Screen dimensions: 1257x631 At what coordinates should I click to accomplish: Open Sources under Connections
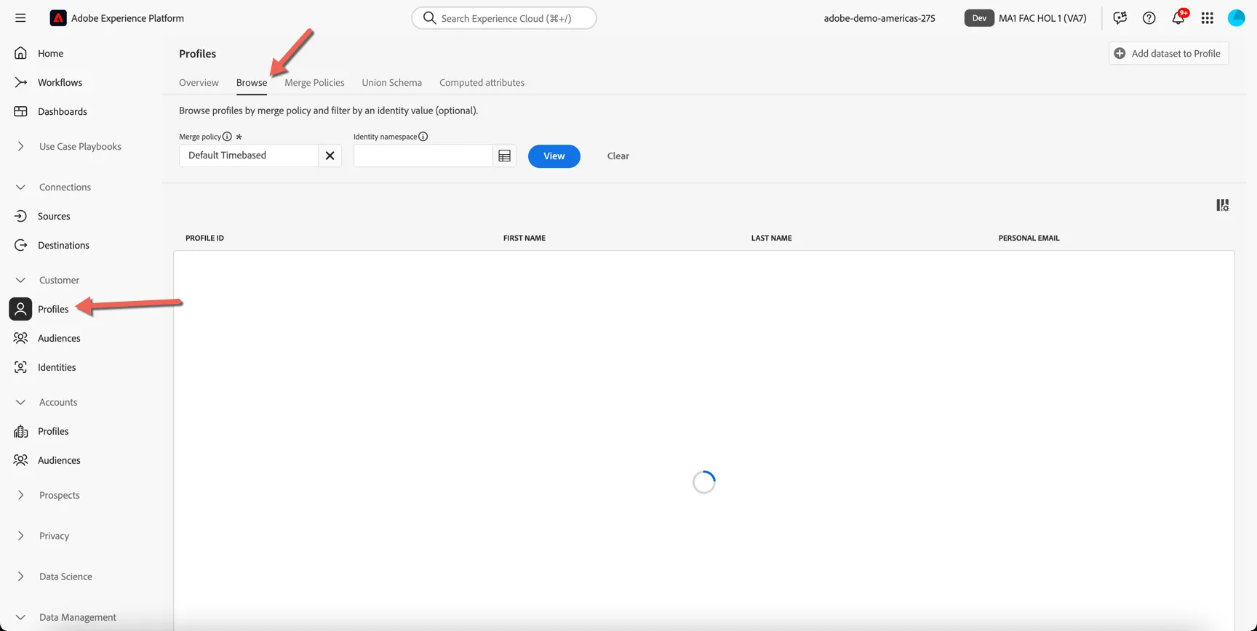(x=54, y=216)
